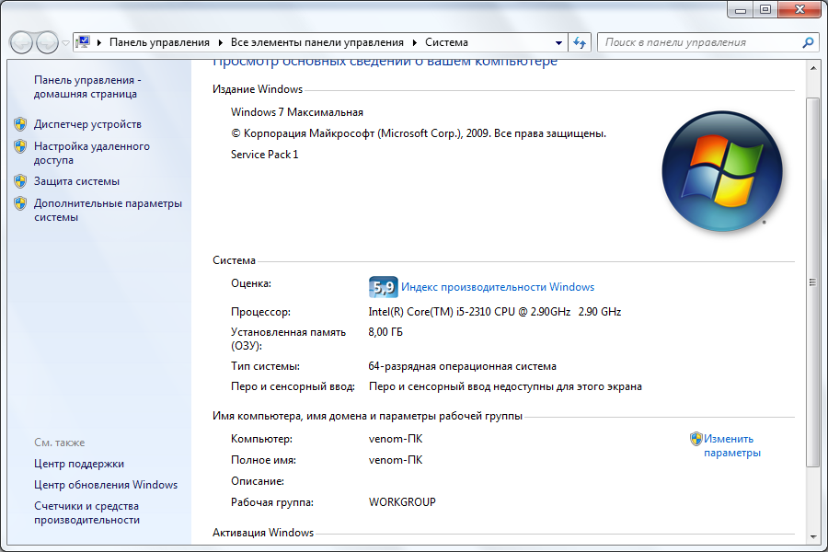
Task: Click shield icon beside Диспетчер устройств
Action: tap(20, 124)
